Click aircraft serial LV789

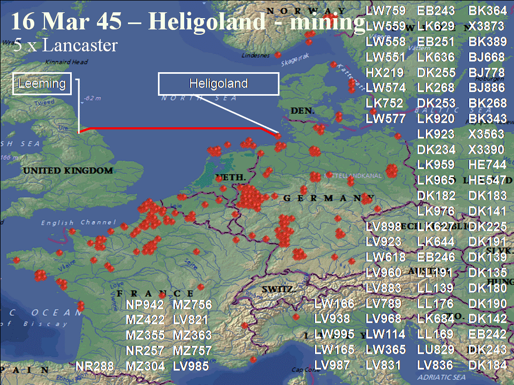[383, 304]
